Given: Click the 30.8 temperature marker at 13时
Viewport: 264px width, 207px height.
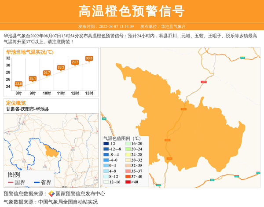Looking at the screenshot, I should [x=89, y=58].
